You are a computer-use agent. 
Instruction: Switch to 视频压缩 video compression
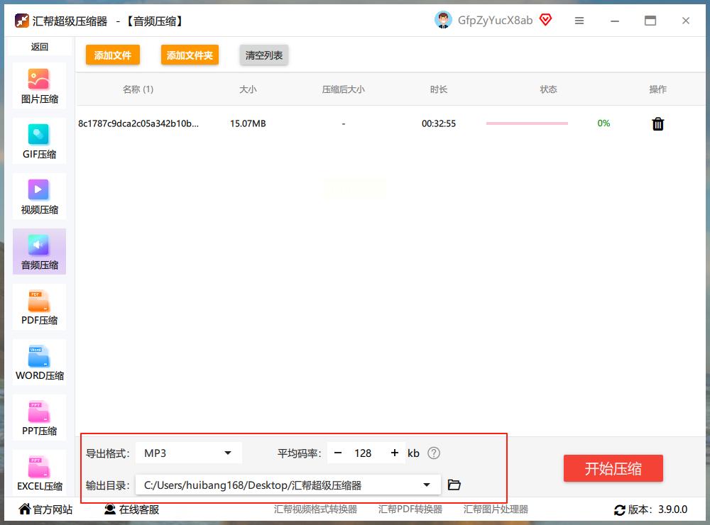coord(39,197)
